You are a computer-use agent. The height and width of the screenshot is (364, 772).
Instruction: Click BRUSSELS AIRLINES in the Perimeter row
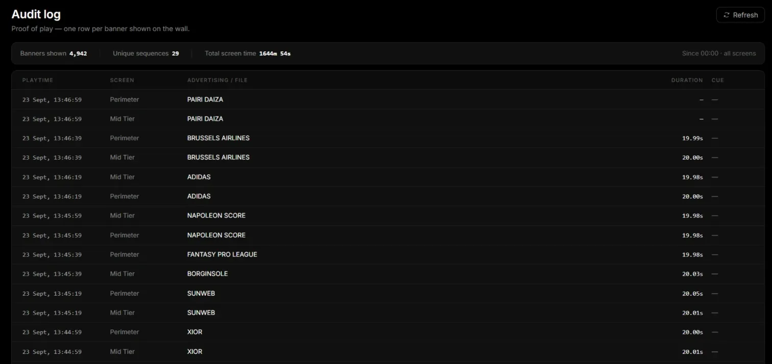[x=219, y=138]
